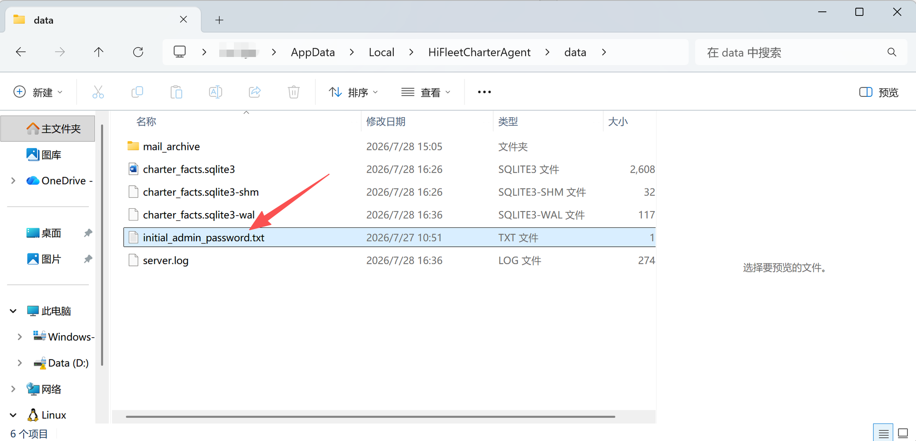Open 桌面 Desktop in sidebar
The width and height of the screenshot is (916, 441).
click(44, 233)
